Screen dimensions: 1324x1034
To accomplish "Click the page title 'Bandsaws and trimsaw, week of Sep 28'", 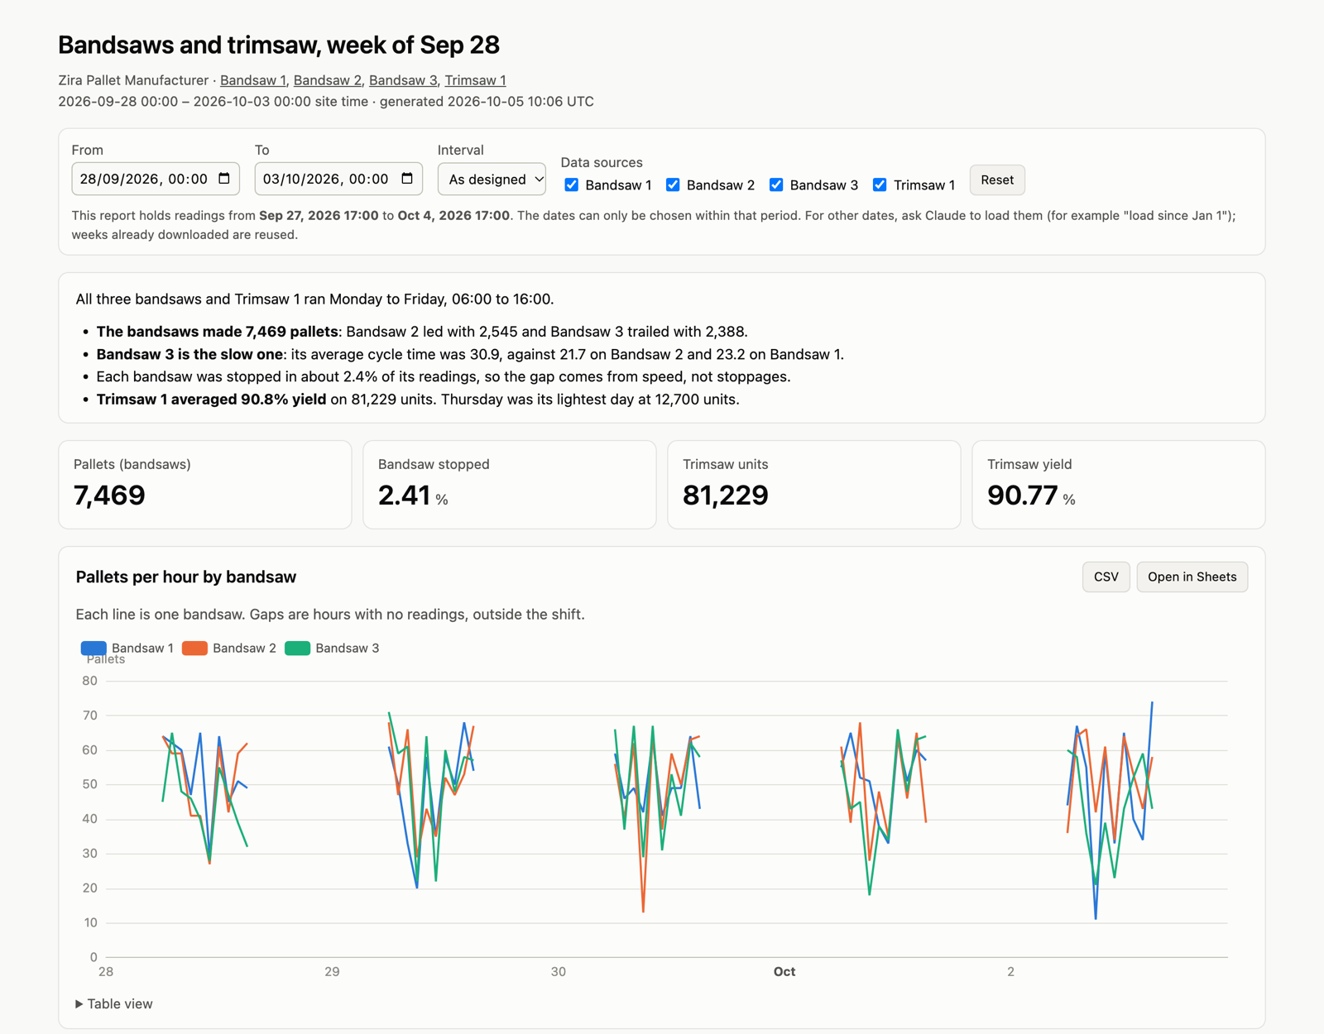I will point(279,45).
